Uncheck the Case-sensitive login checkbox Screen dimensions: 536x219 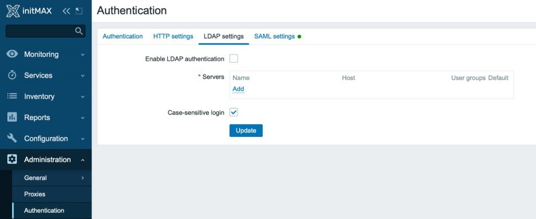click(233, 112)
